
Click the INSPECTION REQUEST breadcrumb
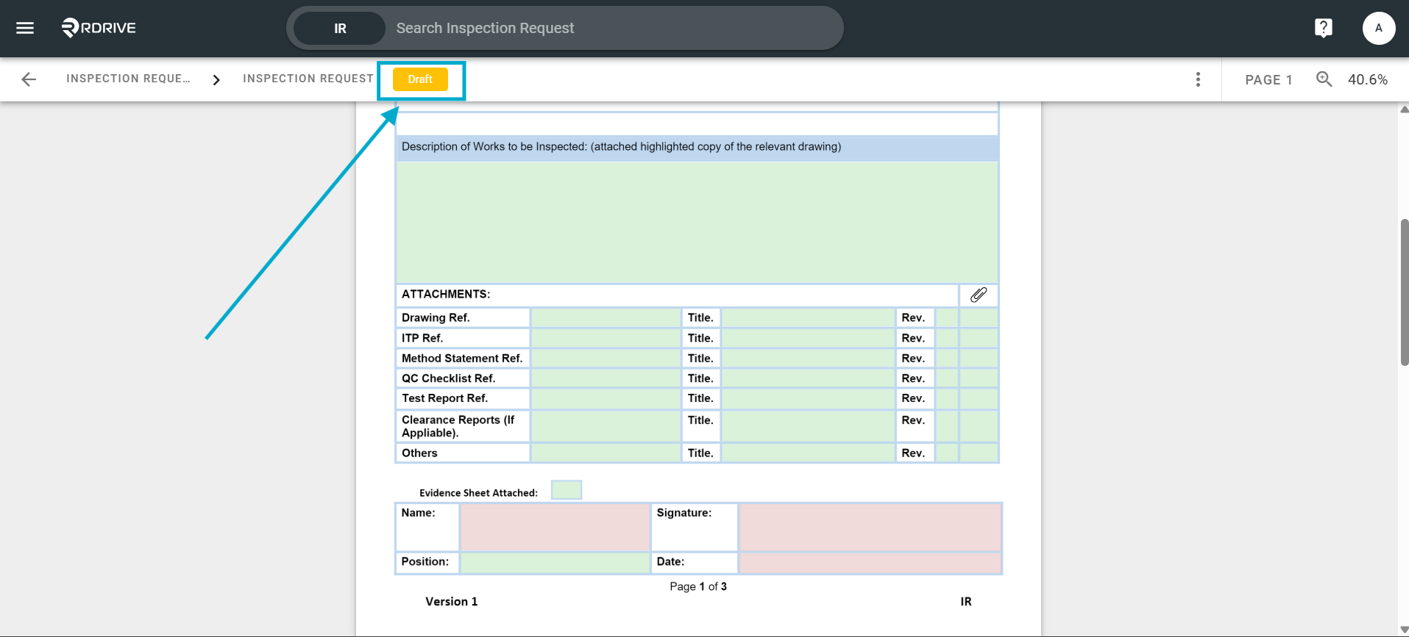308,79
